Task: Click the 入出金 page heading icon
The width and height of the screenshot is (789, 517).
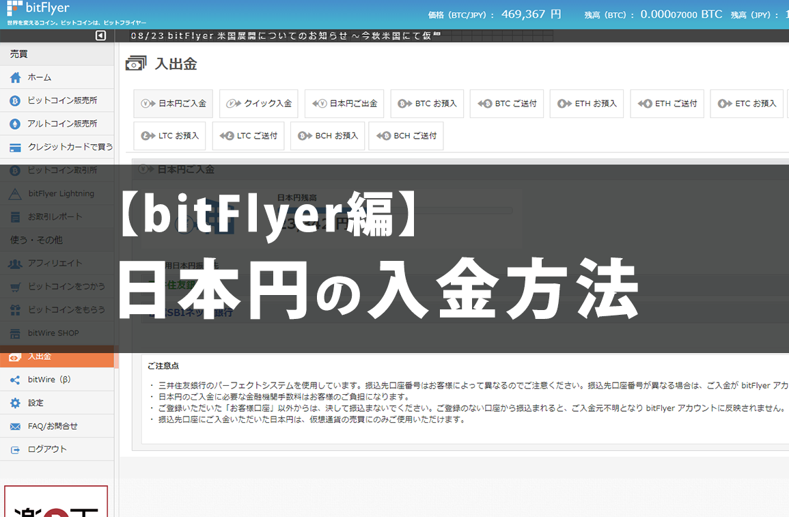Action: point(135,64)
